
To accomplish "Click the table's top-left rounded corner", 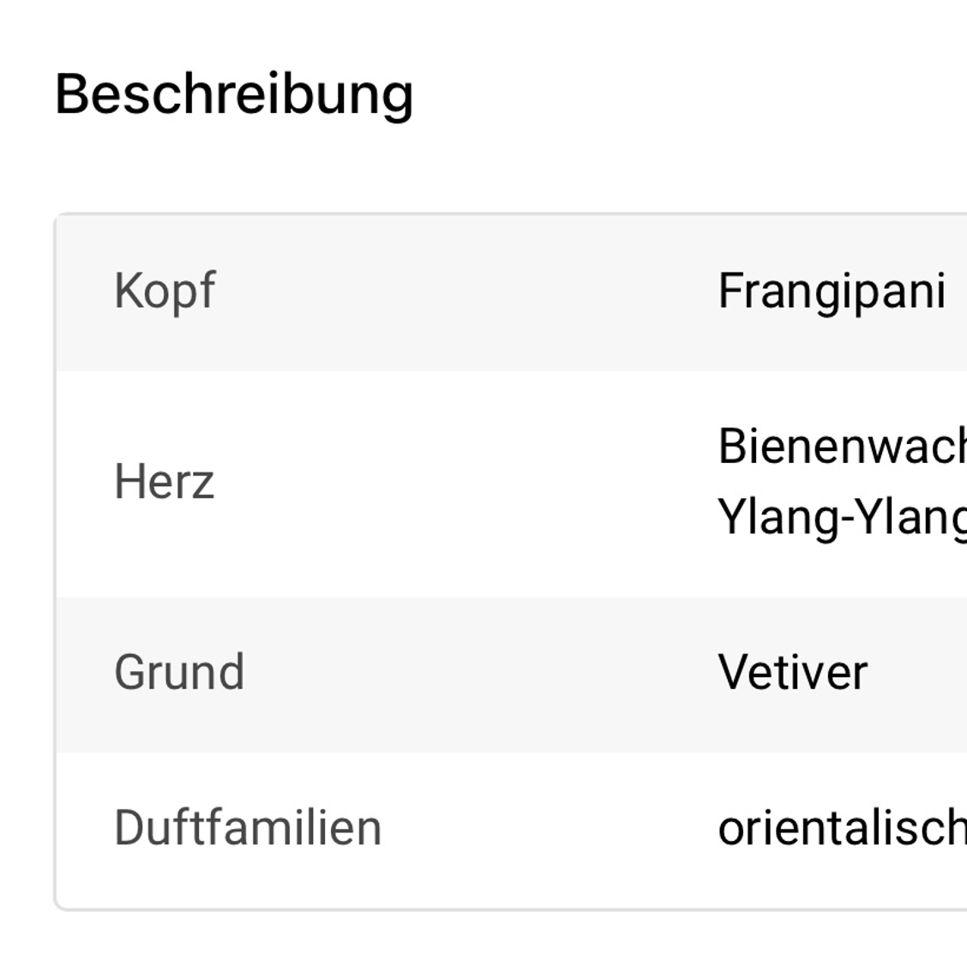I will coord(59,218).
